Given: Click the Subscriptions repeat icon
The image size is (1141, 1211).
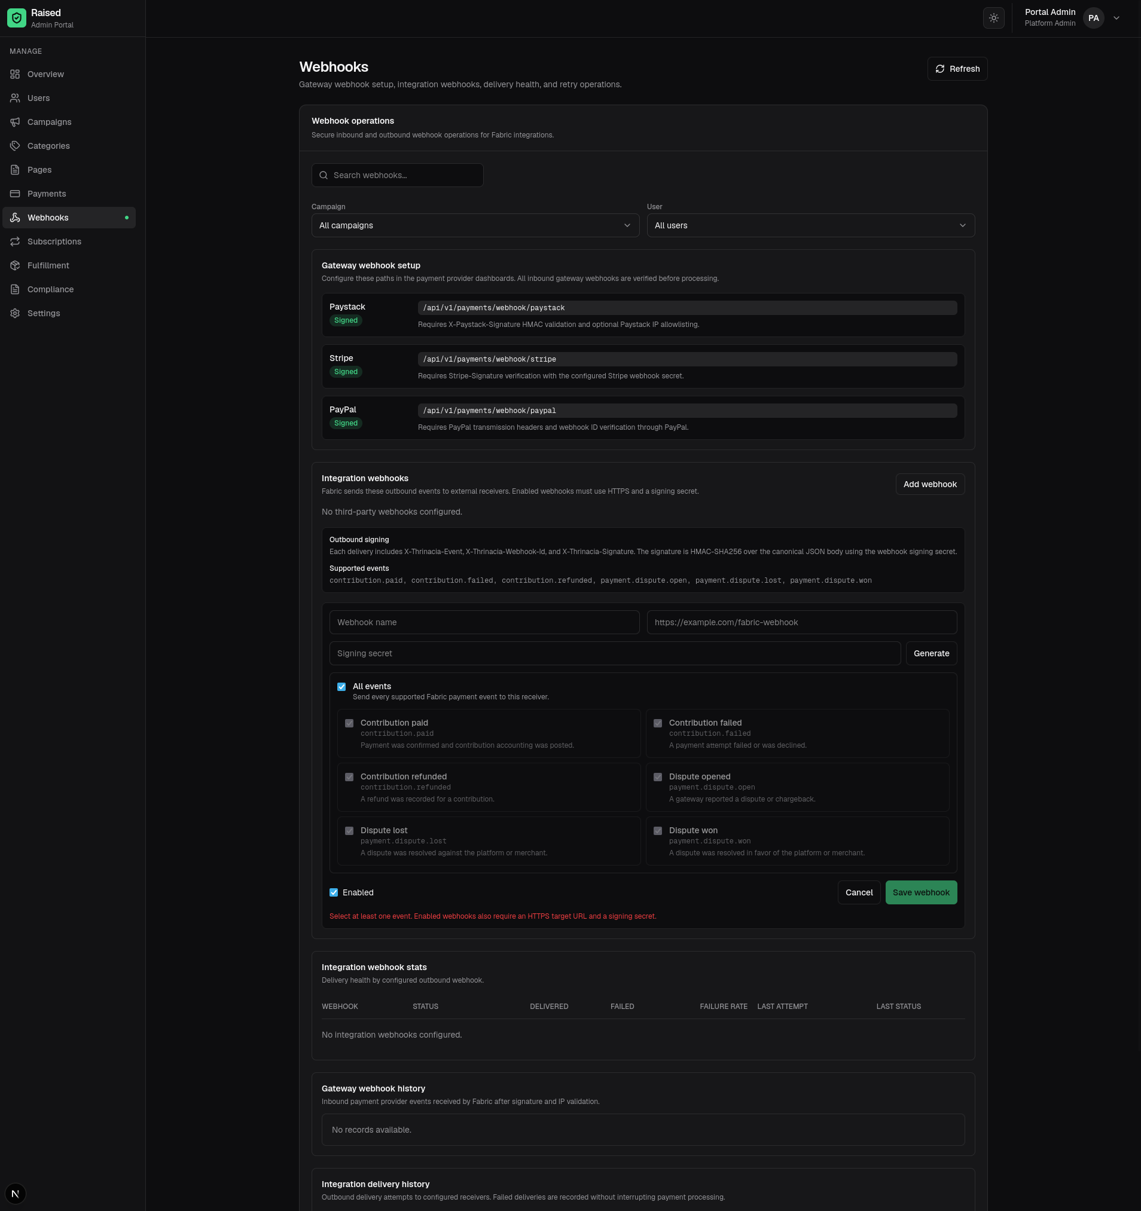Looking at the screenshot, I should [x=15, y=241].
